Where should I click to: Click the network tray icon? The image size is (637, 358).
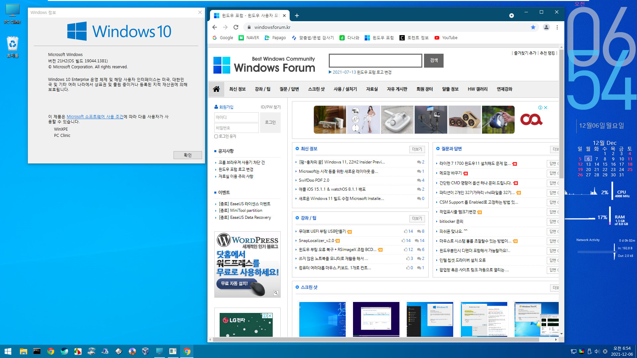point(573,351)
